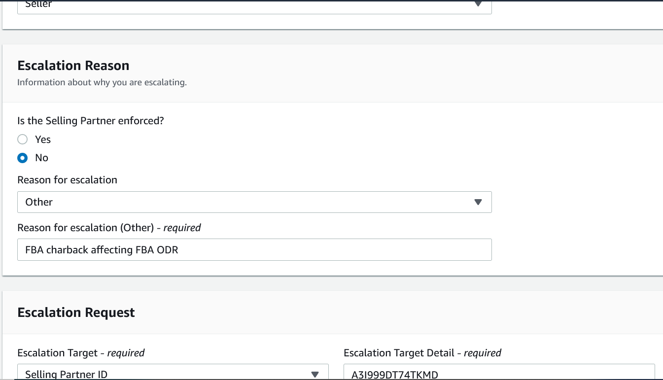Open the Seller dropdown at the top
Image resolution: width=663 pixels, height=380 pixels.
(246, 5)
